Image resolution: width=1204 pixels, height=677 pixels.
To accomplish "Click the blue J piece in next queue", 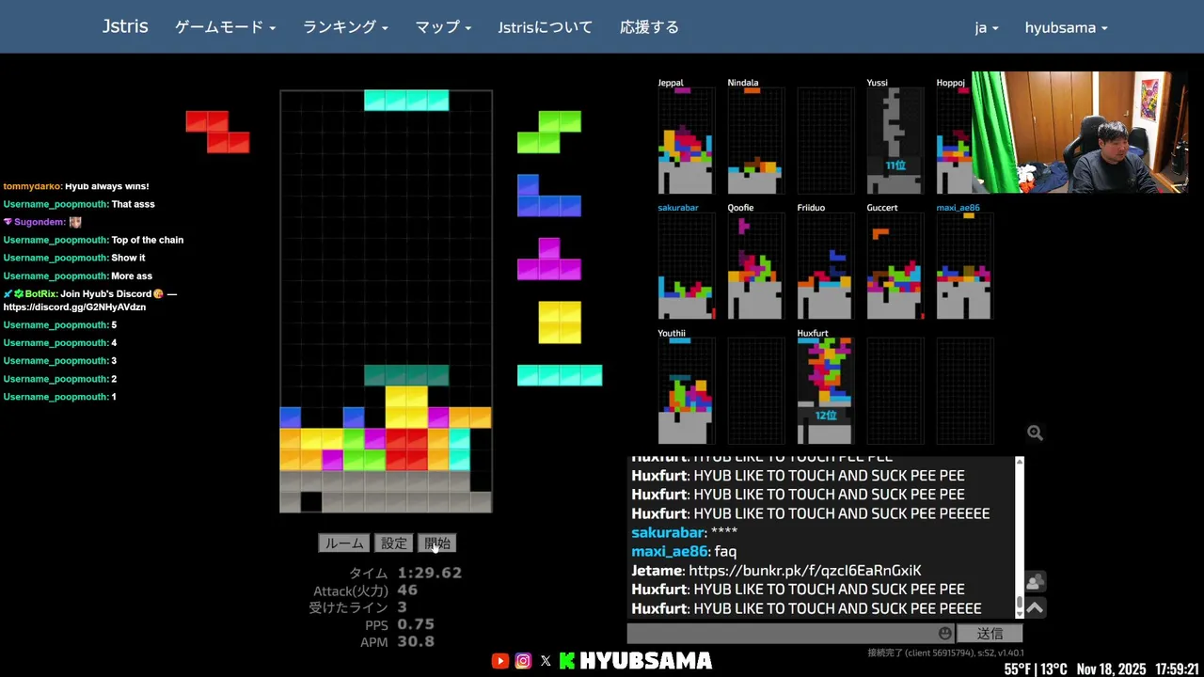I will click(549, 196).
